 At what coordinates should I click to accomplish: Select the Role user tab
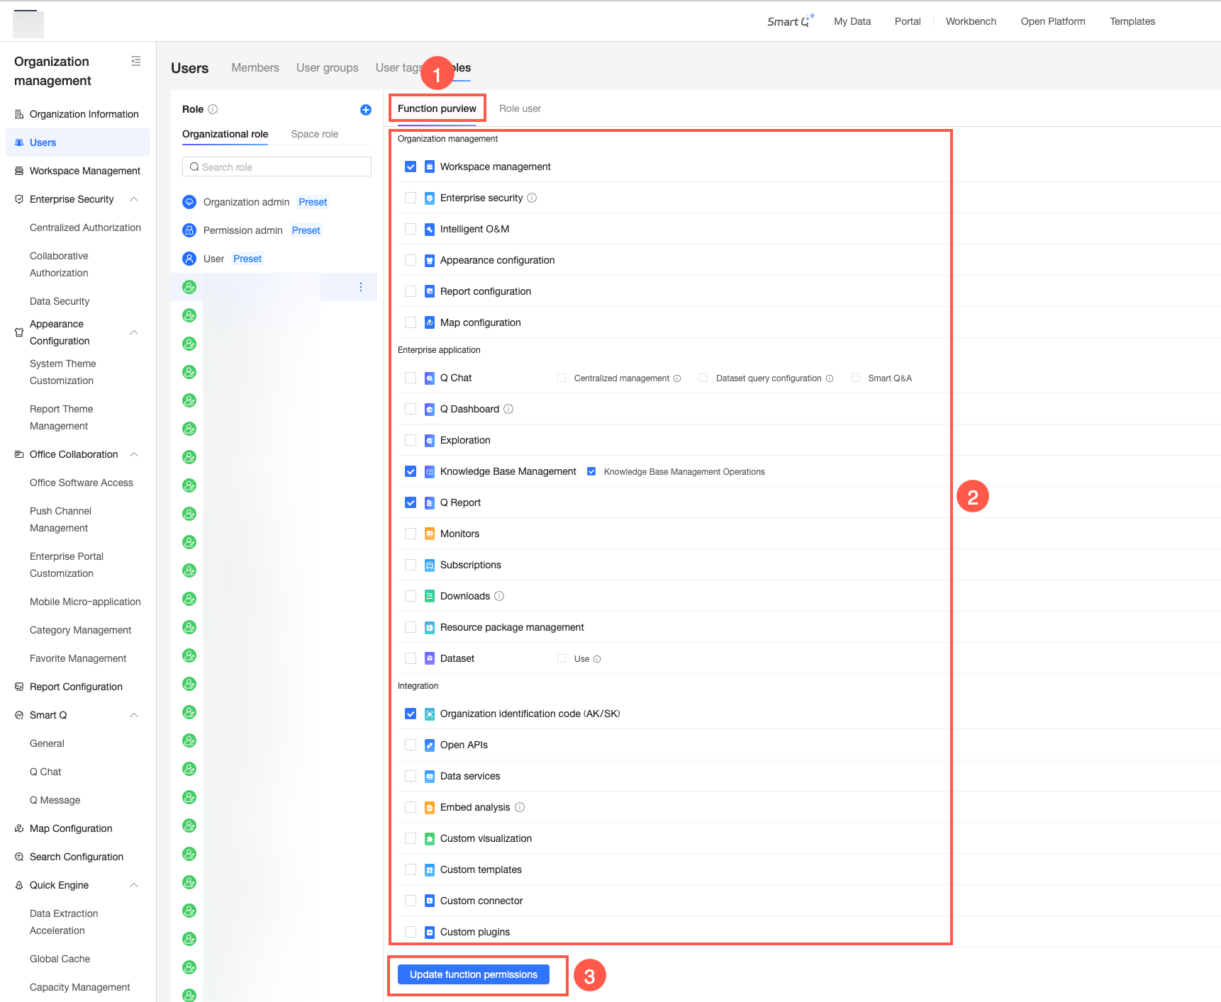click(x=520, y=108)
